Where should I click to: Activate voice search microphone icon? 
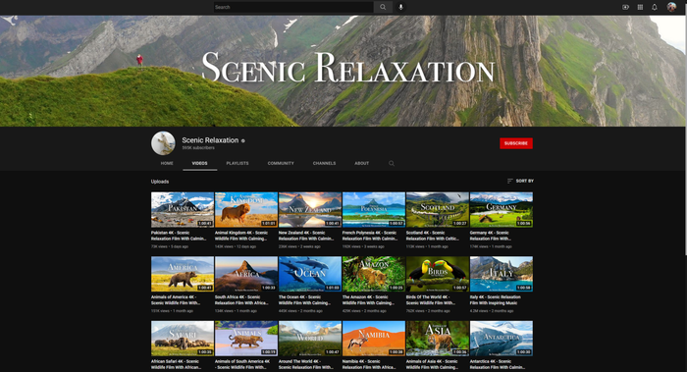[x=400, y=7]
